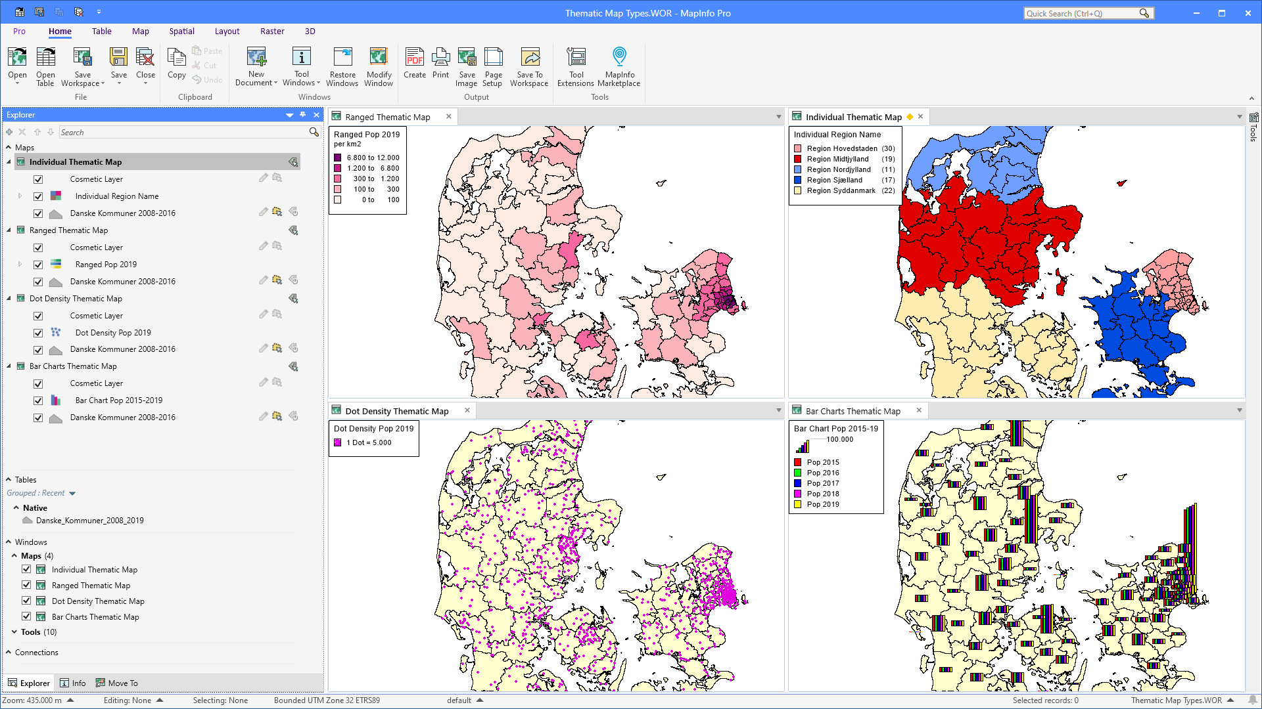This screenshot has width=1262, height=709.
Task: Uncheck the Dot Density Pop 2019 layer
Action: 38,333
